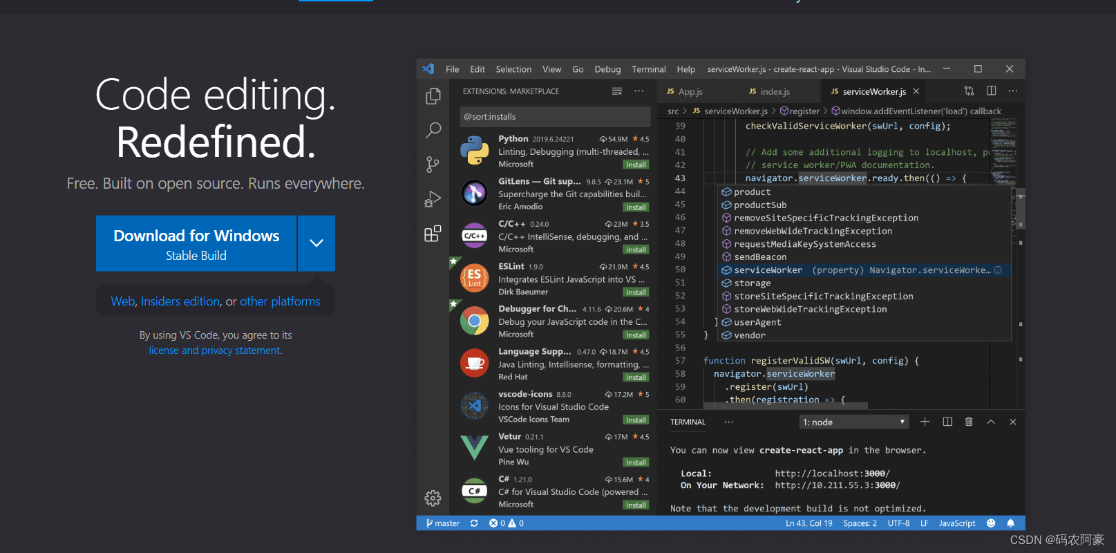Image resolution: width=1116 pixels, height=553 pixels.
Task: Switch to the index.js tab
Action: (x=779, y=91)
